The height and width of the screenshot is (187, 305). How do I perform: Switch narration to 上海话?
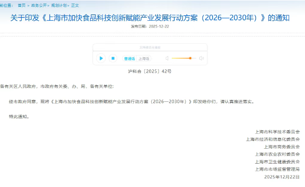(144, 59)
